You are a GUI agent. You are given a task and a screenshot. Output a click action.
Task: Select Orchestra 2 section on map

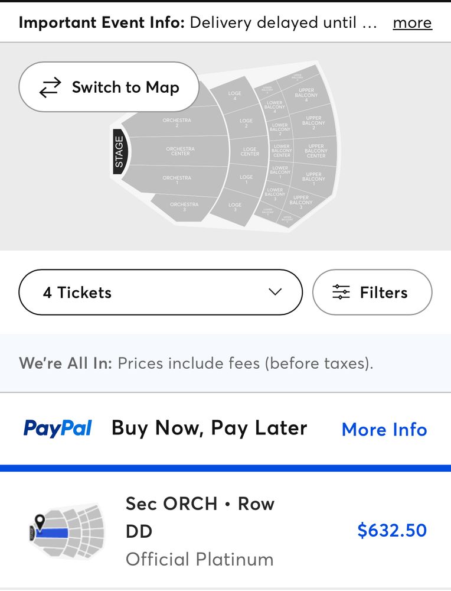pos(177,122)
